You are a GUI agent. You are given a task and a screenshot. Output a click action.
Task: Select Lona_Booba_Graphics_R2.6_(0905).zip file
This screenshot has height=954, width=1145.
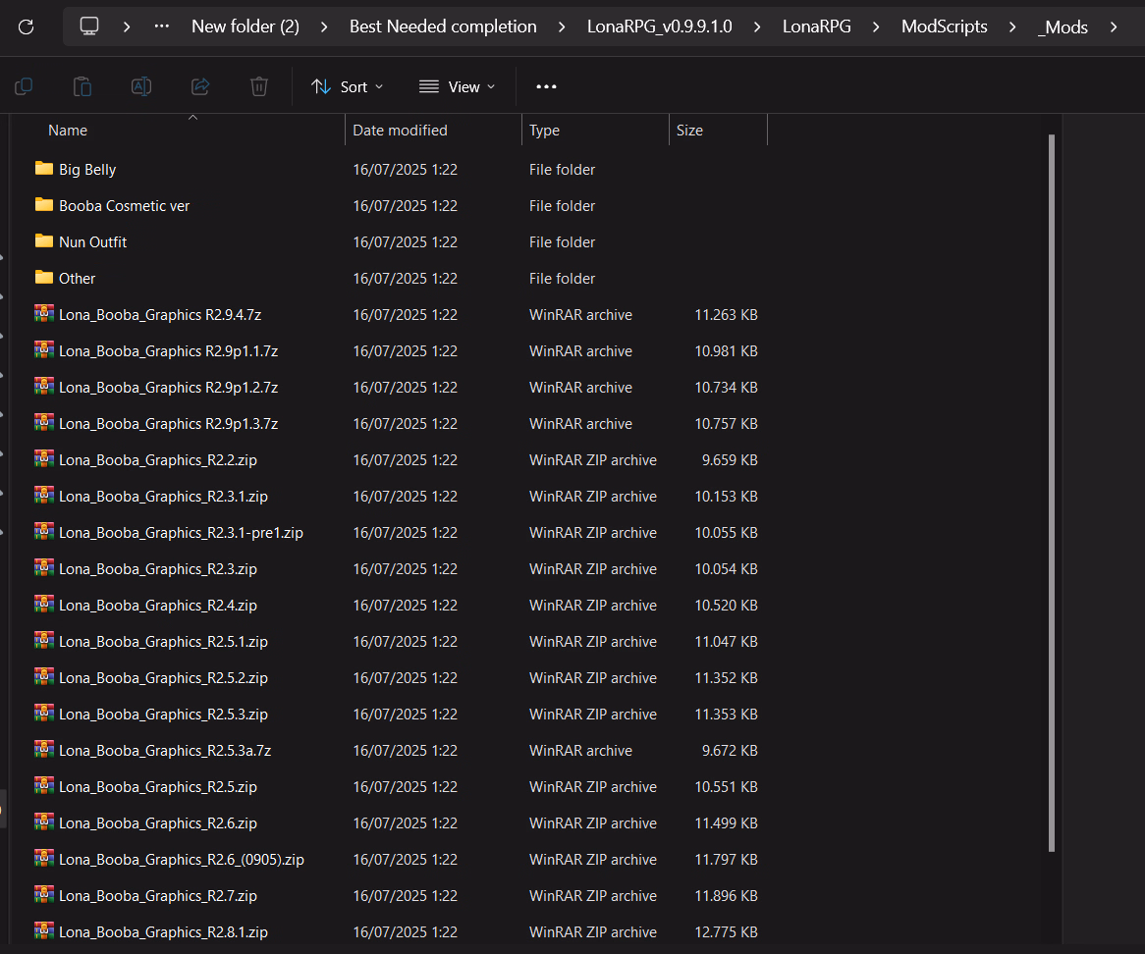pos(182,860)
